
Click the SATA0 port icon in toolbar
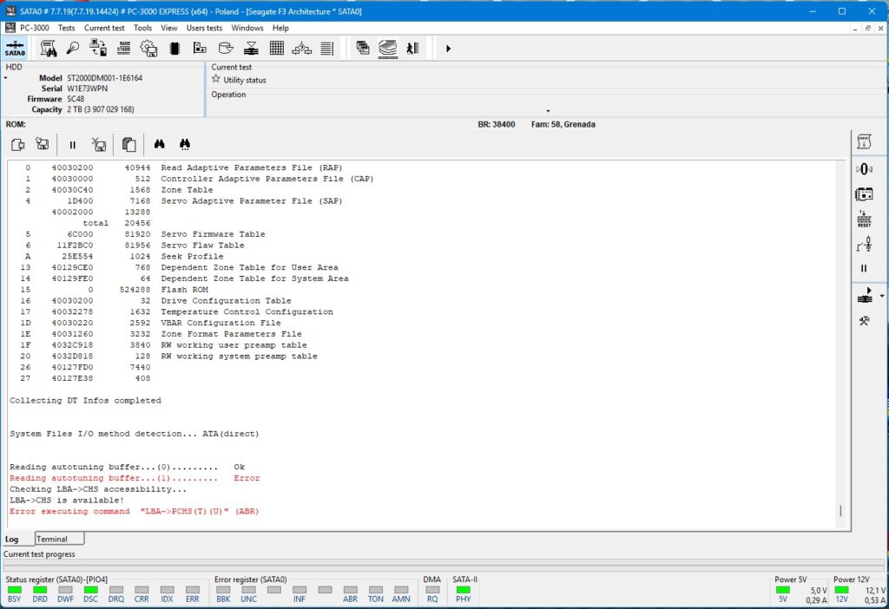tap(15, 49)
